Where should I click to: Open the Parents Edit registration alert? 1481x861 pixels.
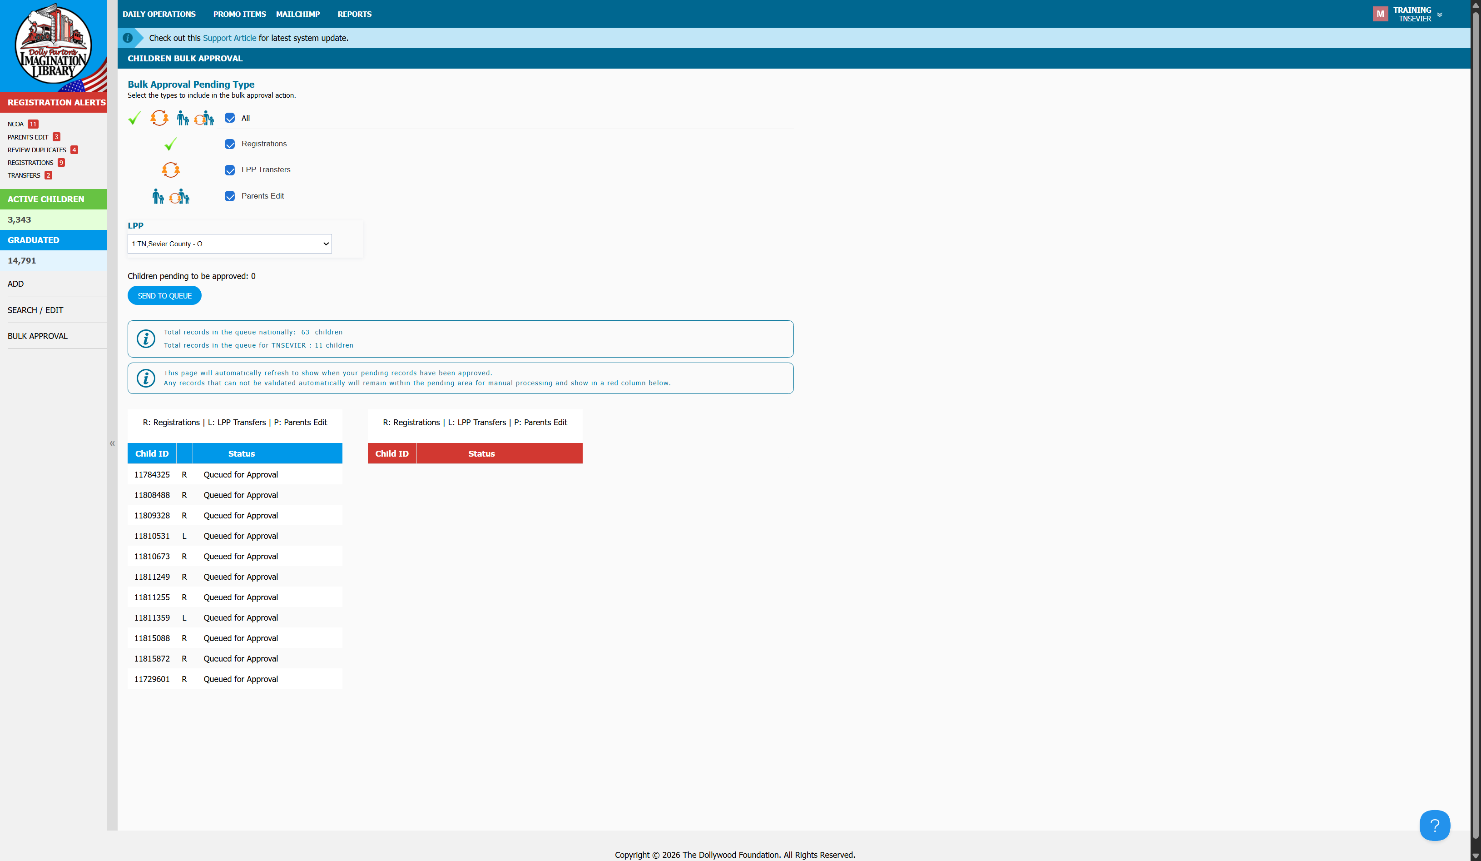click(28, 137)
